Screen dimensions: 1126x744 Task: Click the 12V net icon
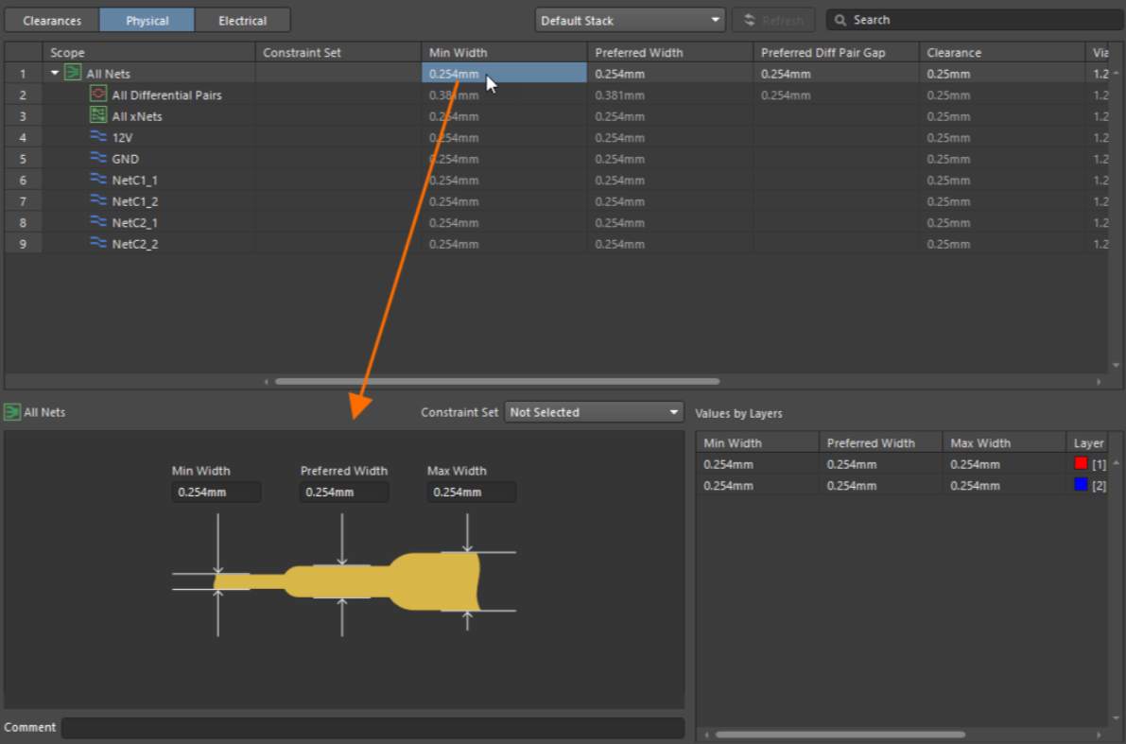point(98,137)
